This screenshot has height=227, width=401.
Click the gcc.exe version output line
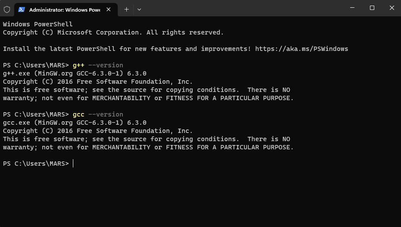tap(75, 123)
